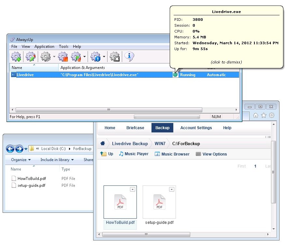Open the dropdown beside the blue-badge gear icon
The width and height of the screenshot is (287, 245).
coord(104,57)
